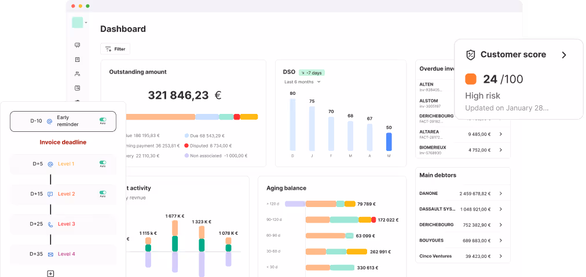Image resolution: width=586 pixels, height=277 pixels.
Task: Click the < 30 d aging total 330 613 €
Action: coord(367,268)
